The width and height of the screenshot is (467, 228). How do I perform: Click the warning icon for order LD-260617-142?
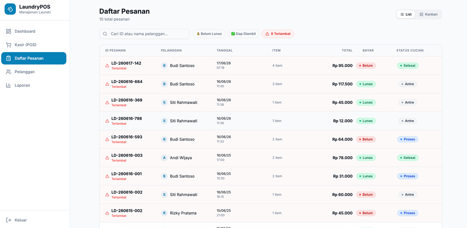107,66
